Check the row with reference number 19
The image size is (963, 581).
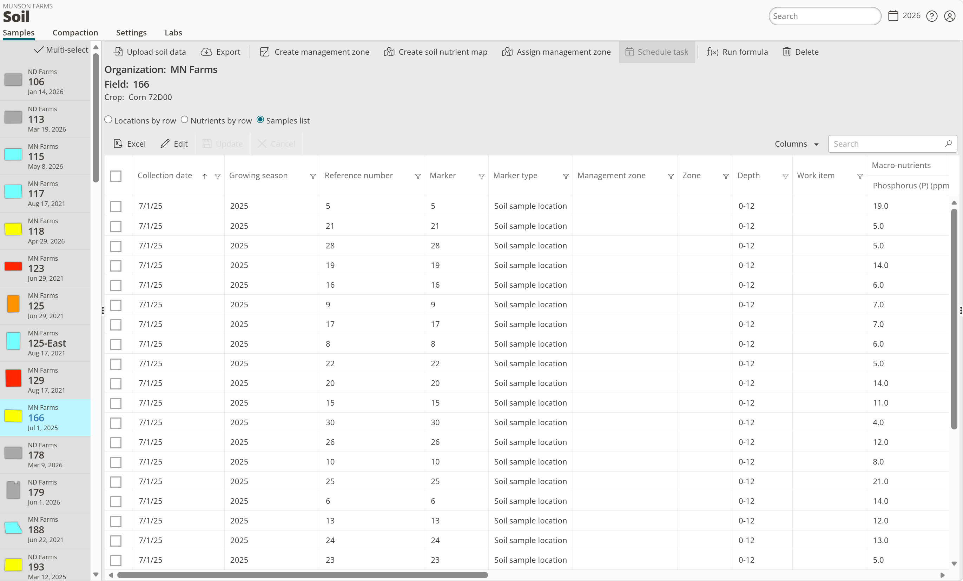[x=116, y=266]
